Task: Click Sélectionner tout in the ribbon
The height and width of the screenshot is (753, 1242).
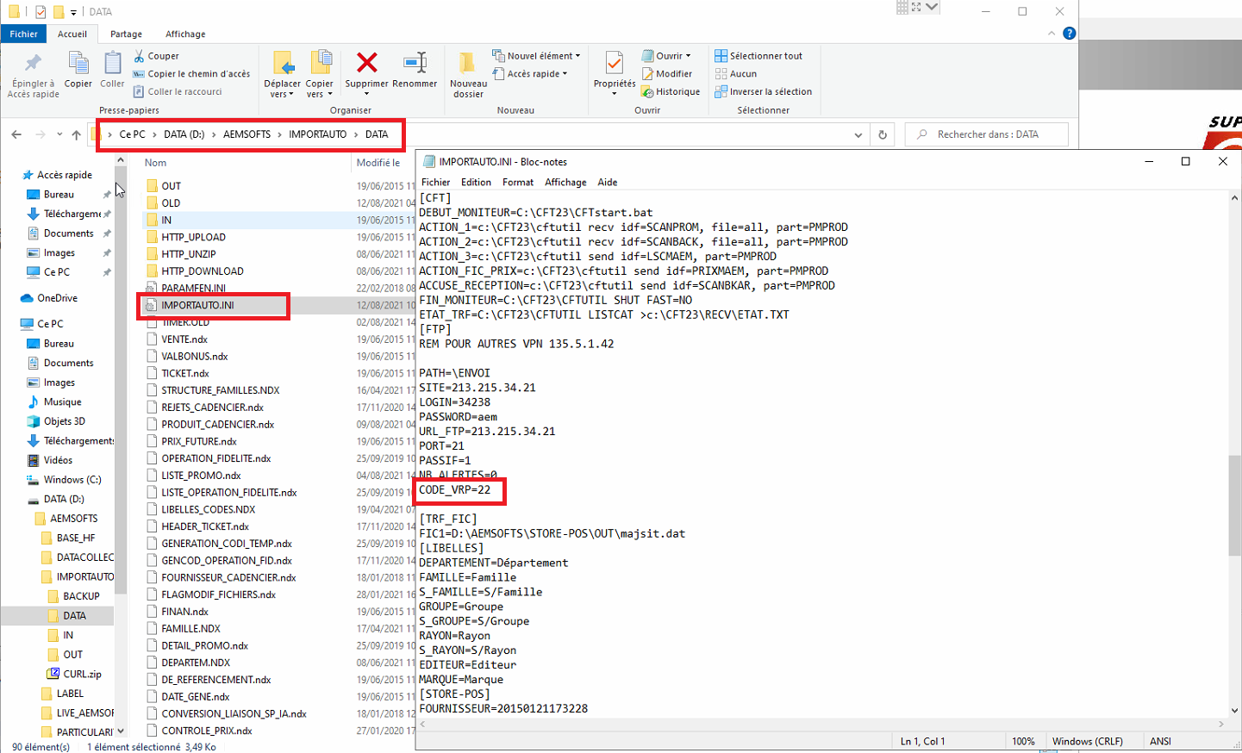Action: pyautogui.click(x=758, y=56)
